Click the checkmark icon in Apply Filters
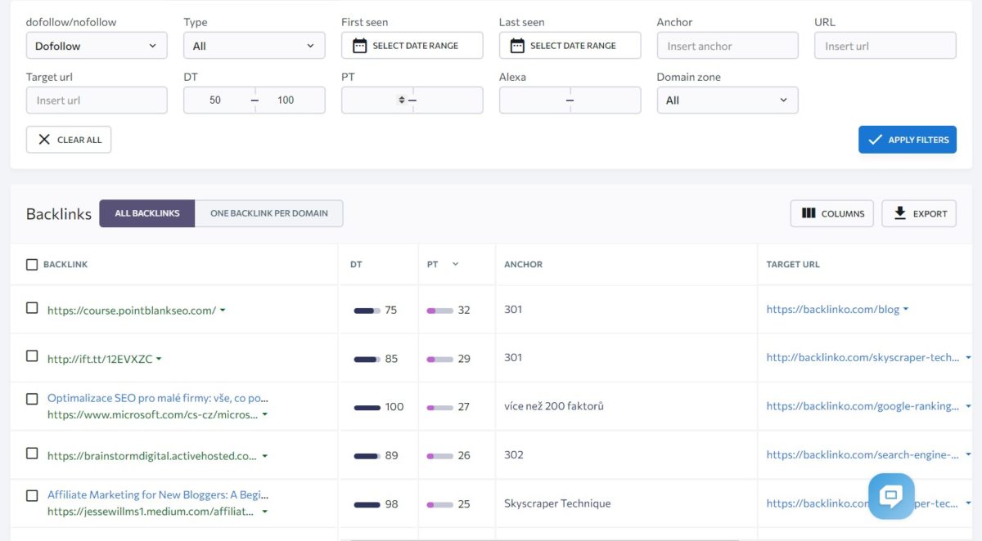Image resolution: width=982 pixels, height=541 pixels. (875, 139)
